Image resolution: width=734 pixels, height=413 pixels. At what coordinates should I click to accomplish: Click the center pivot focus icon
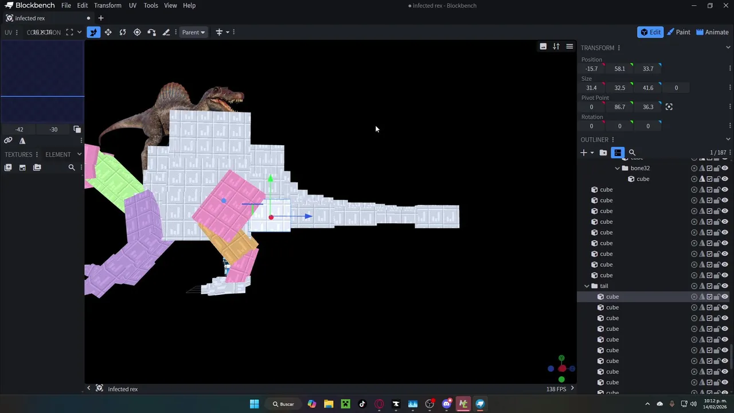click(669, 107)
